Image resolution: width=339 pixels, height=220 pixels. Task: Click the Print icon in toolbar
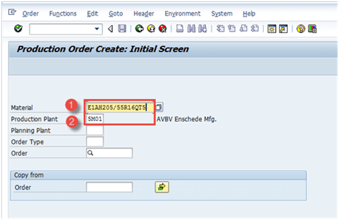pyautogui.click(x=180, y=29)
